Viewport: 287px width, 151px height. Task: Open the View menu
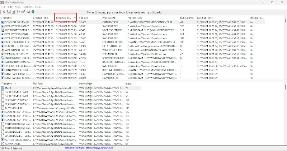18,7
